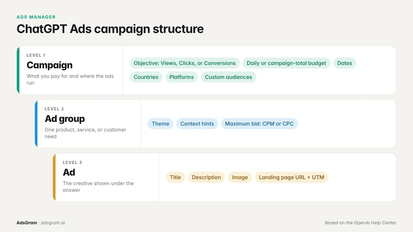Screen dimensions: 413x232
Task: Click 'Maximum bid: CPM or CPC' chip
Action: (x=259, y=124)
